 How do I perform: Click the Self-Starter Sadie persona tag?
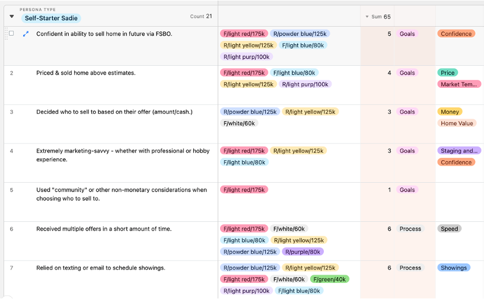pos(51,18)
